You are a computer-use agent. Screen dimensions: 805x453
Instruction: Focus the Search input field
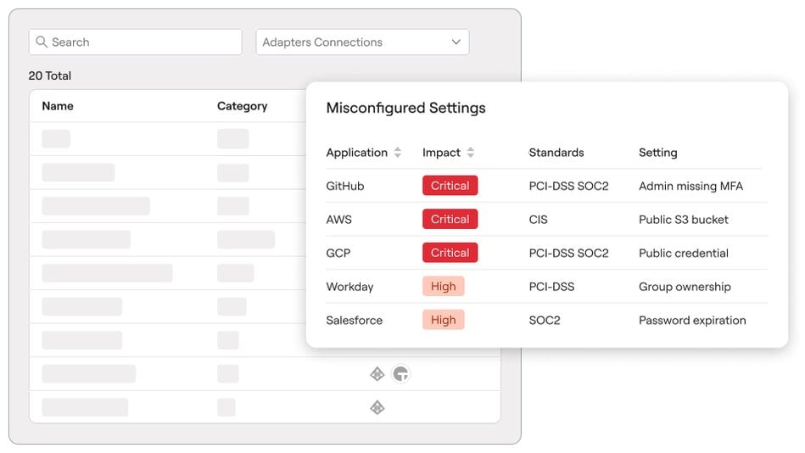[144, 42]
